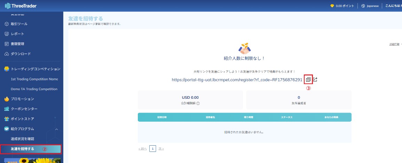
Task: Click the 紹介人数に制限なし！ headline
Action: coord(244,58)
